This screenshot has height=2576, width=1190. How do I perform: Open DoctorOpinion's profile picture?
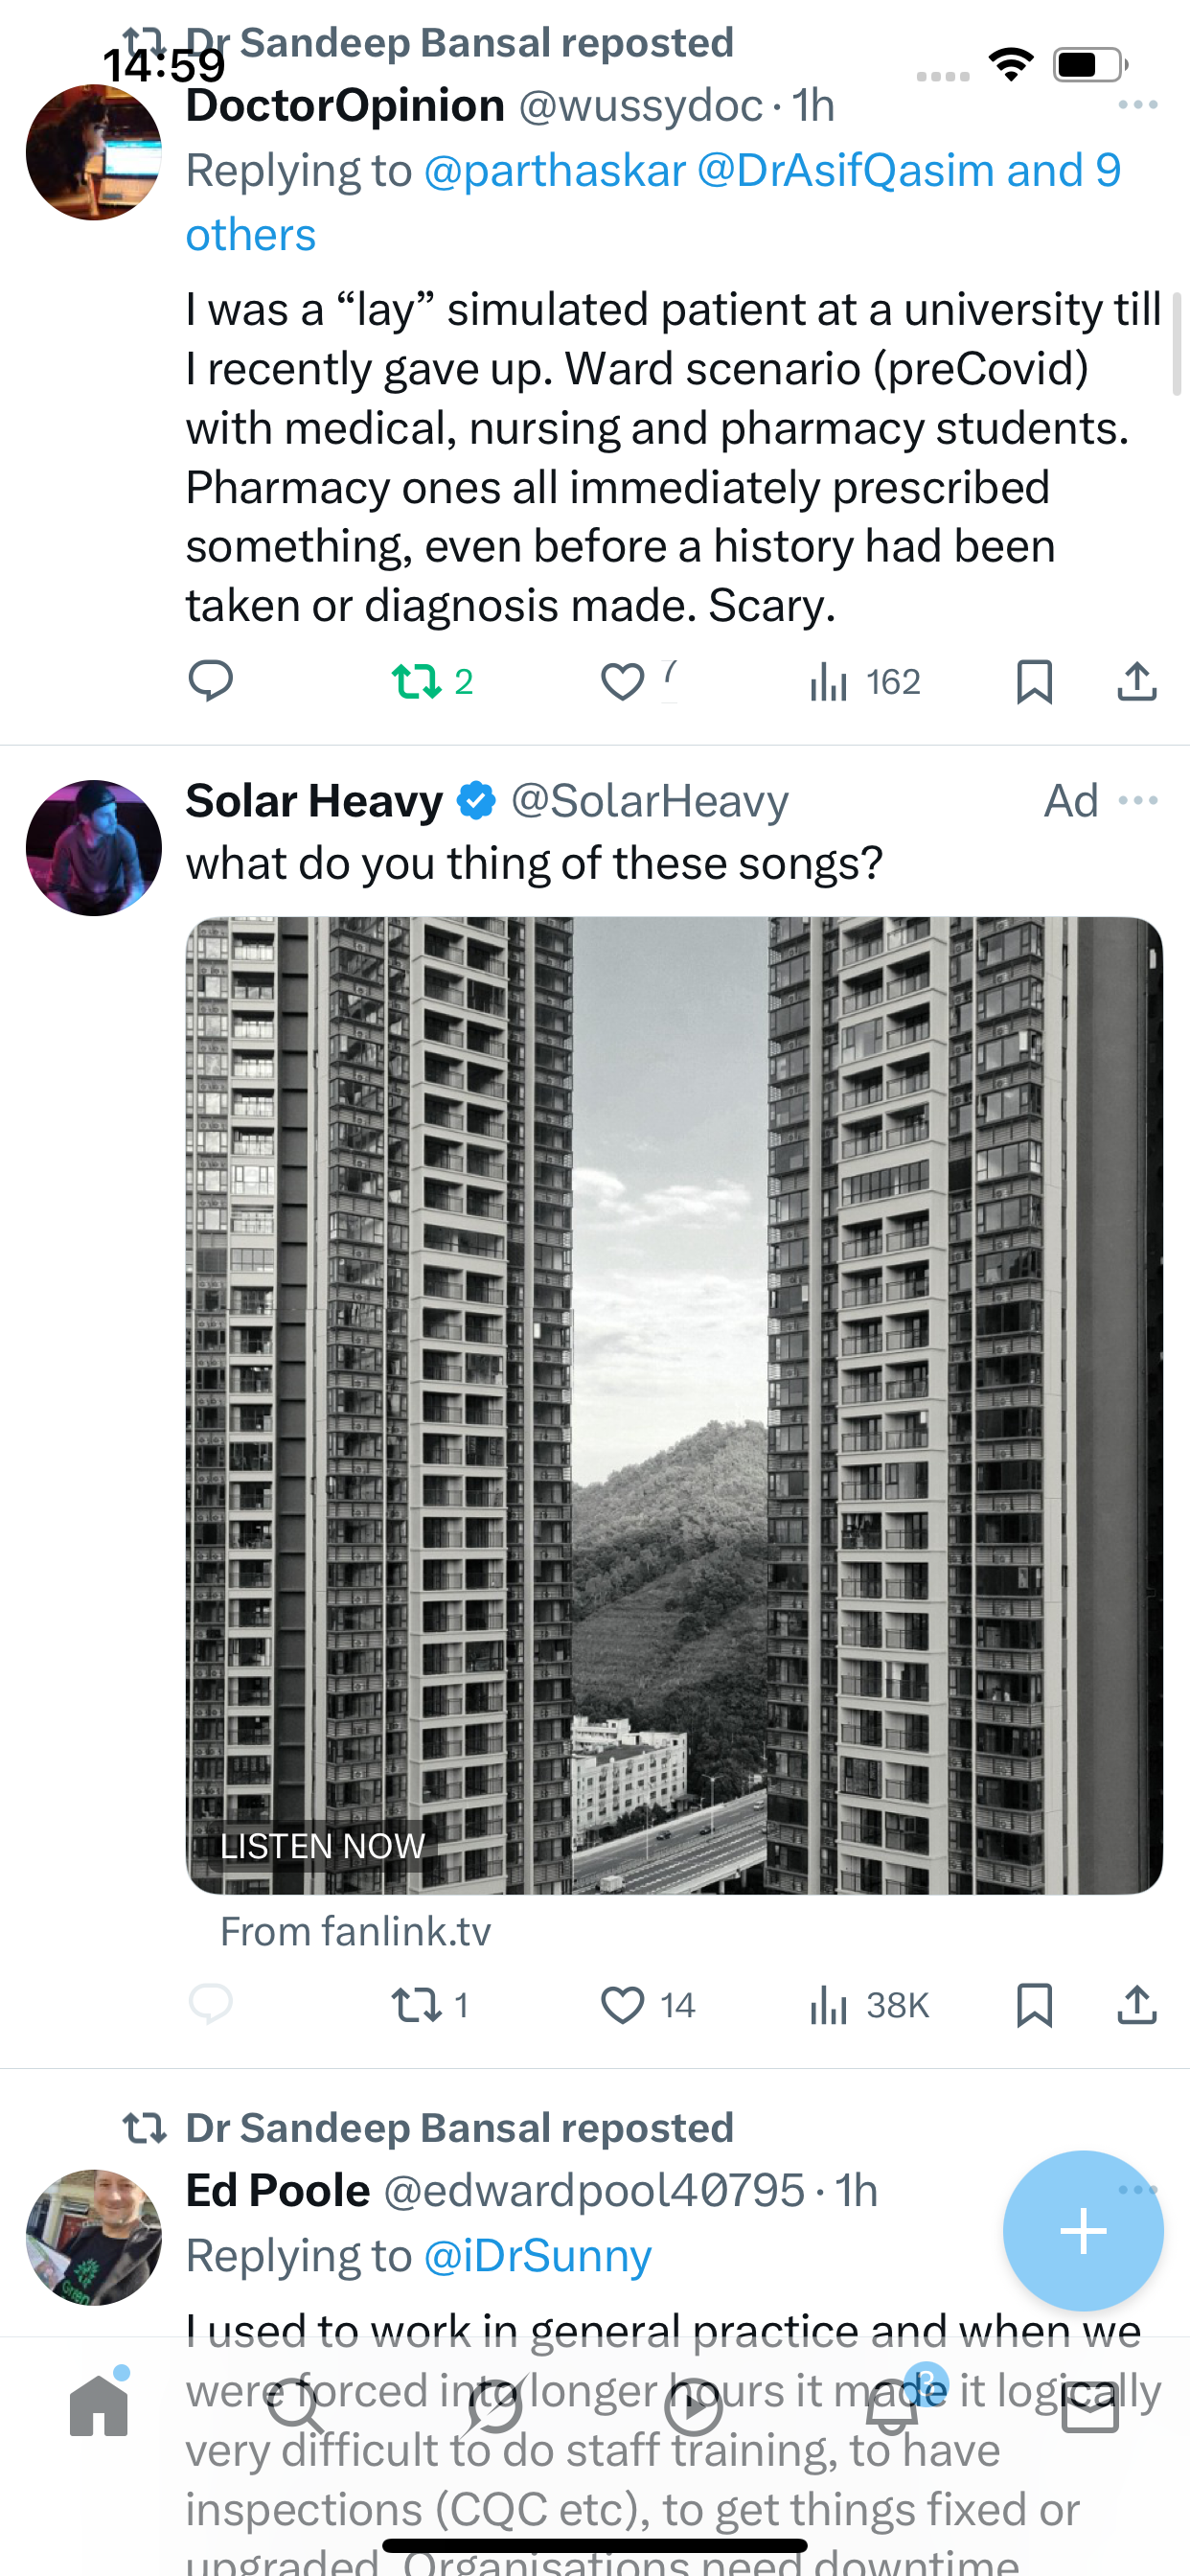pos(93,152)
